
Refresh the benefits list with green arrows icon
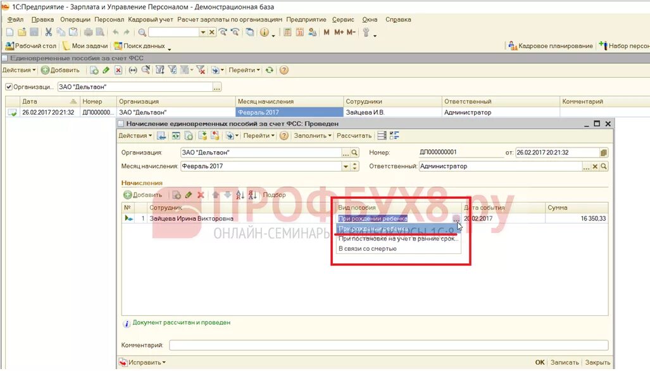(270, 70)
